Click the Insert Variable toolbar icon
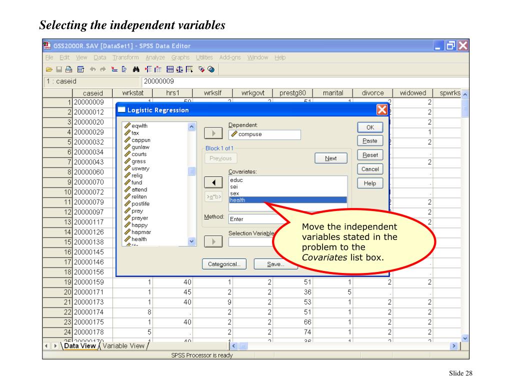Image resolution: width=512 pixels, height=384 pixels. (158, 69)
